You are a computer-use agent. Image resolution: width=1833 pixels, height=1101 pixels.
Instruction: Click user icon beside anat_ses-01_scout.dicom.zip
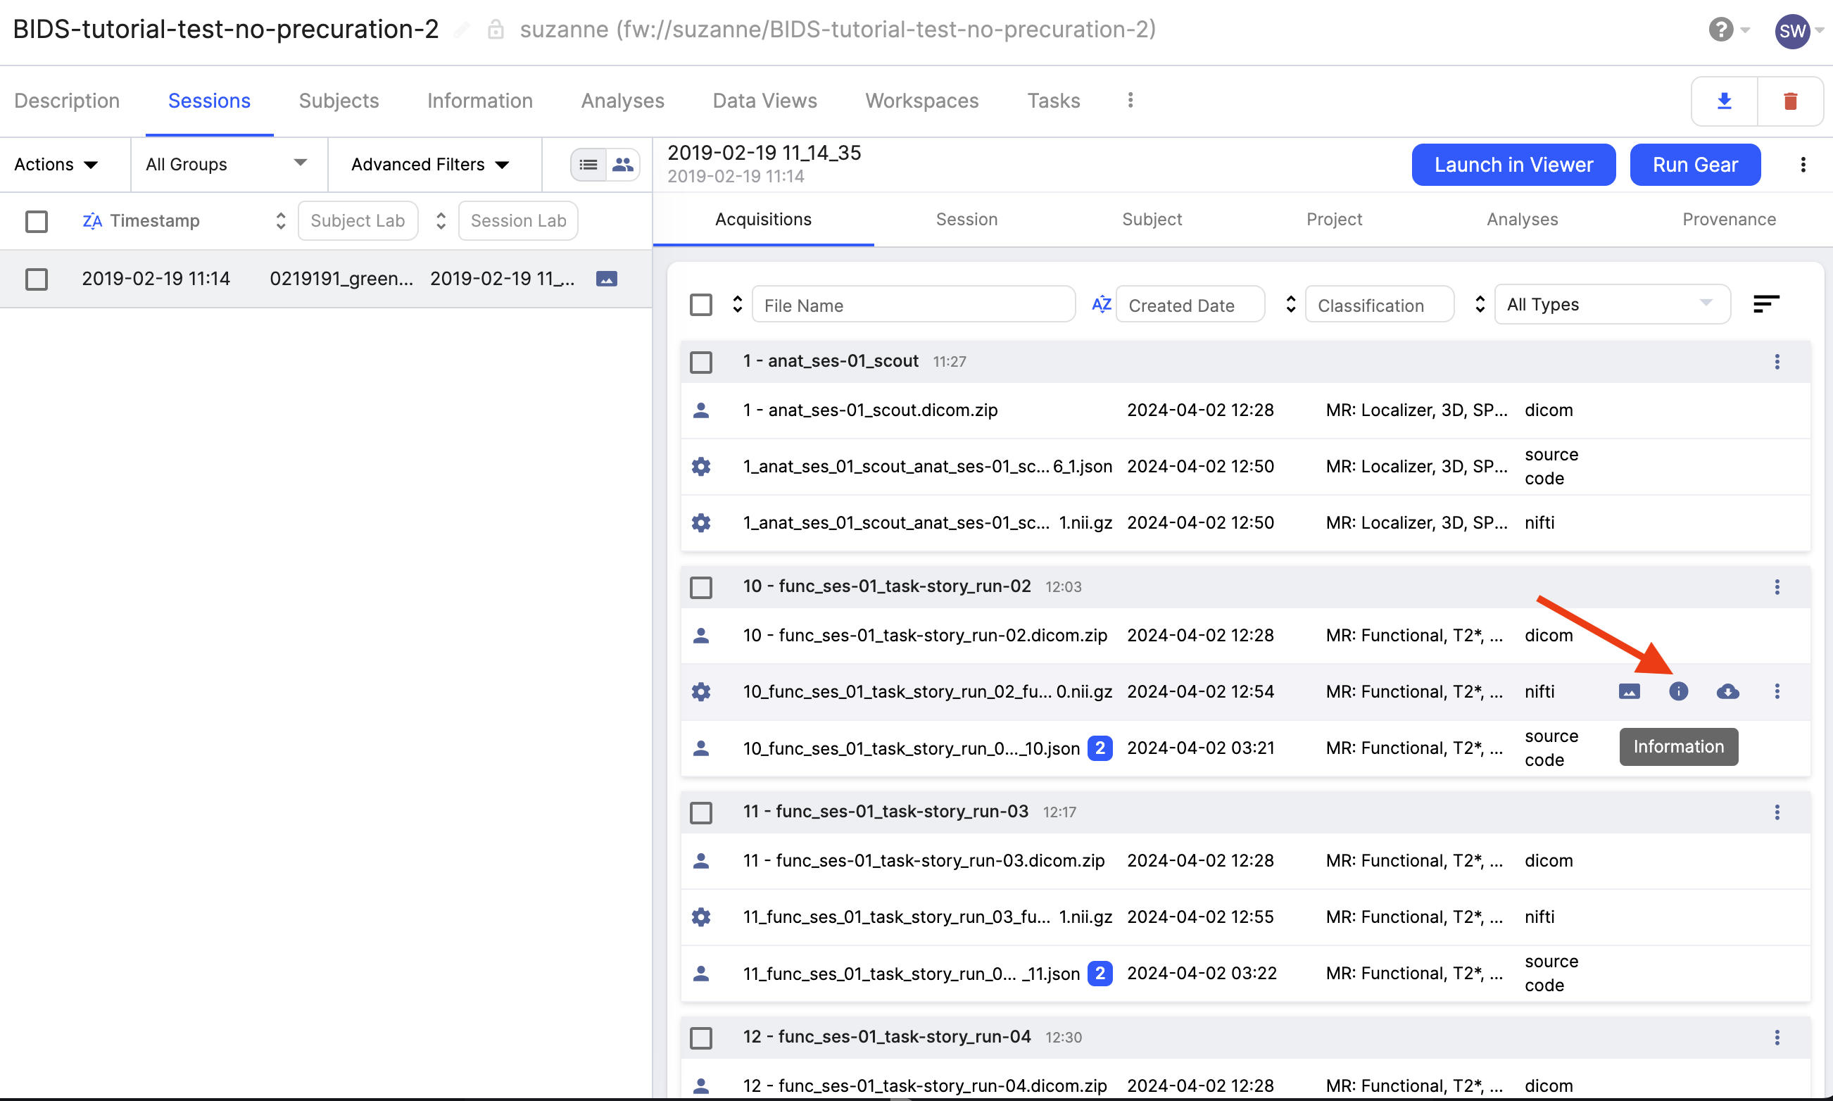pyautogui.click(x=701, y=410)
